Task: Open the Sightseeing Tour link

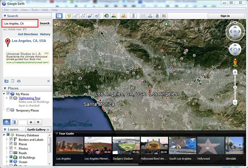Action: pyautogui.click(x=29, y=98)
